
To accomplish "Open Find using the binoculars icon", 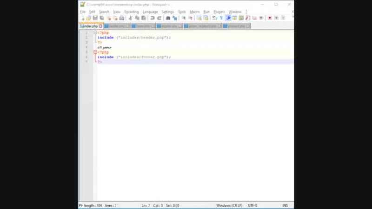I will pos(168,18).
